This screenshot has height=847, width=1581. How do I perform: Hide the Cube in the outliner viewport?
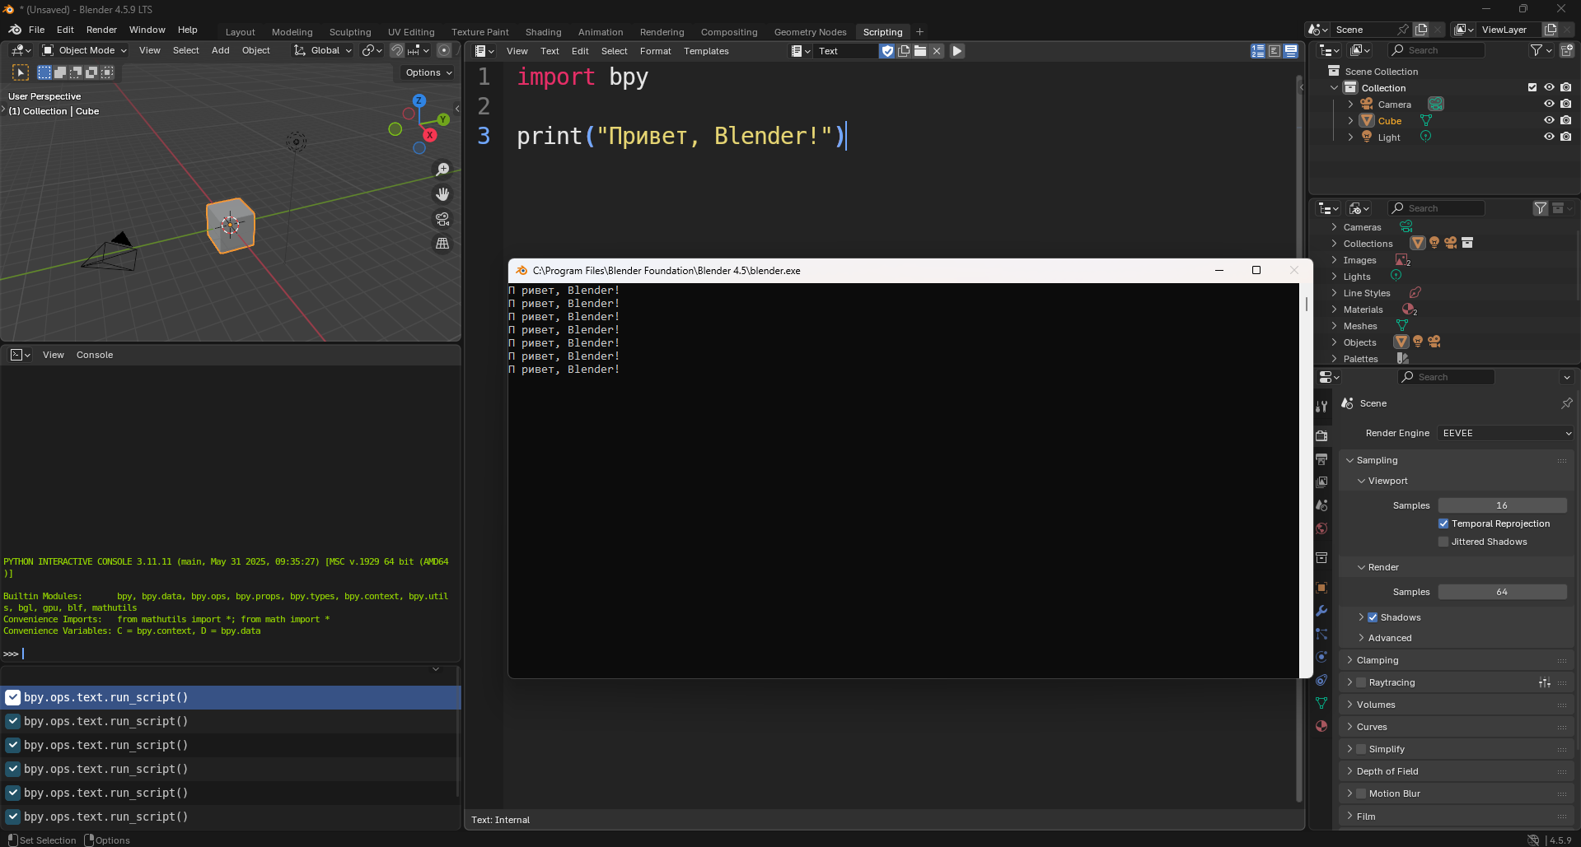[1549, 120]
